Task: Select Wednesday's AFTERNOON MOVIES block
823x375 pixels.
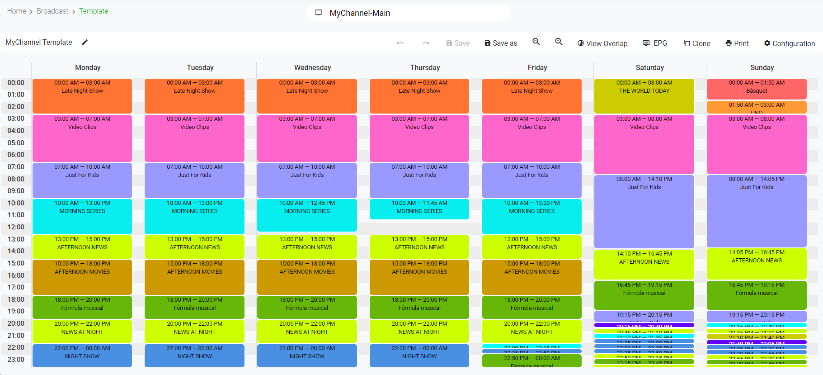Action: point(307,277)
